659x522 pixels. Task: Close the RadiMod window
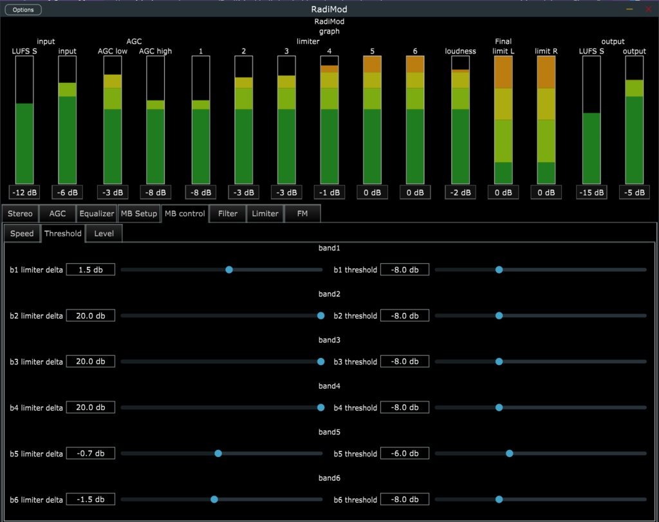click(x=649, y=9)
